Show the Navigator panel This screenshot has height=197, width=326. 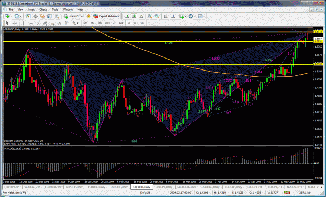43,16
